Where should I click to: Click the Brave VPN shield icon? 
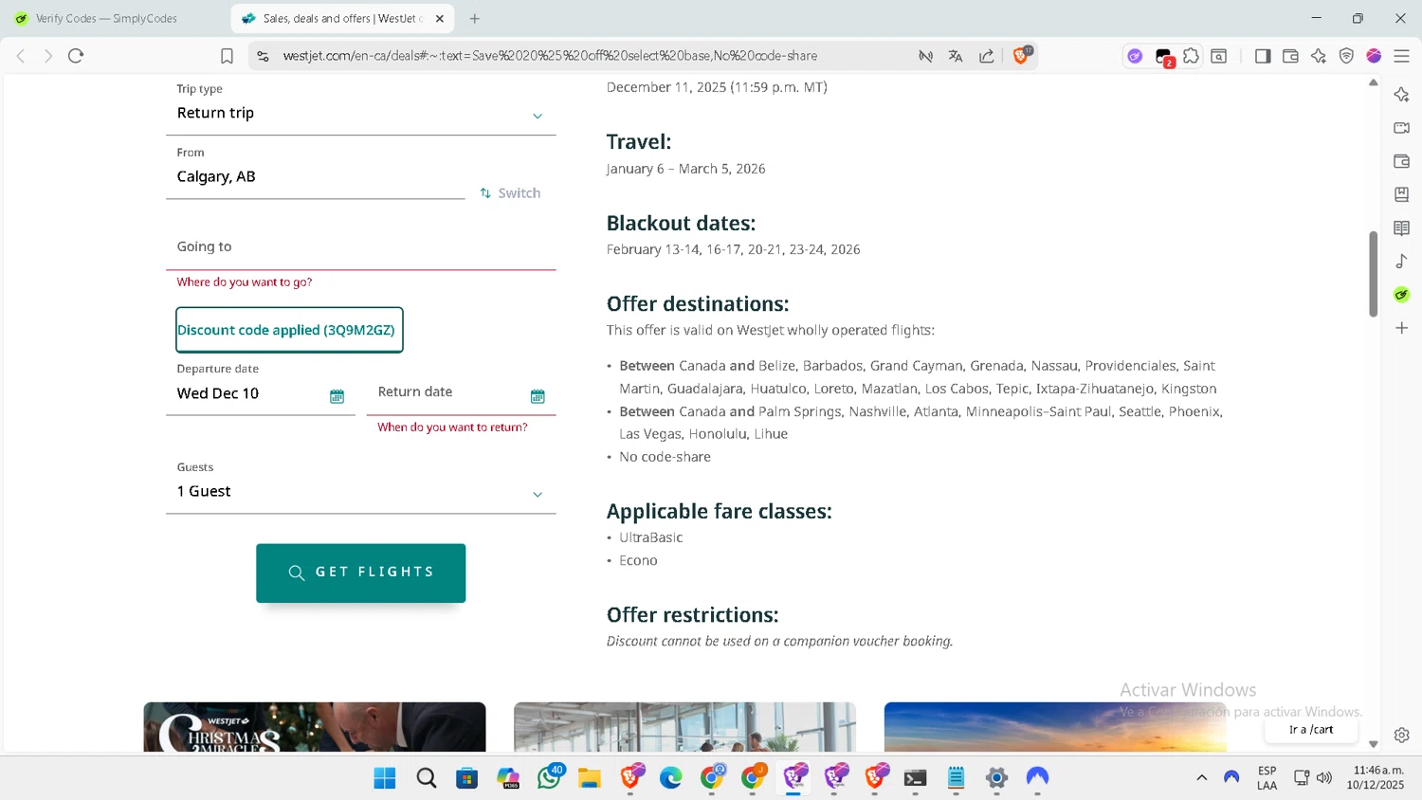tap(1346, 56)
